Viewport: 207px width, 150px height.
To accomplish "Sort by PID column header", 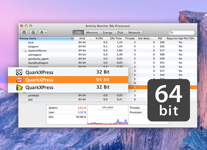I will [x=160, y=39].
